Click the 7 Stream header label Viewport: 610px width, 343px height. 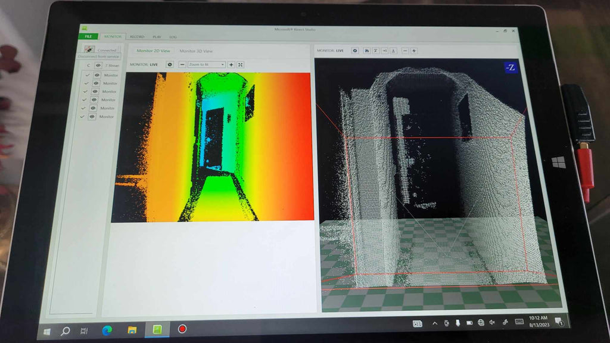tap(112, 66)
